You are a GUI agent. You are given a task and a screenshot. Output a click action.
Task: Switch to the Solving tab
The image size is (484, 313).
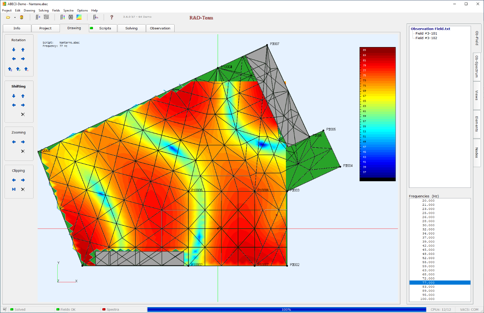tap(131, 28)
